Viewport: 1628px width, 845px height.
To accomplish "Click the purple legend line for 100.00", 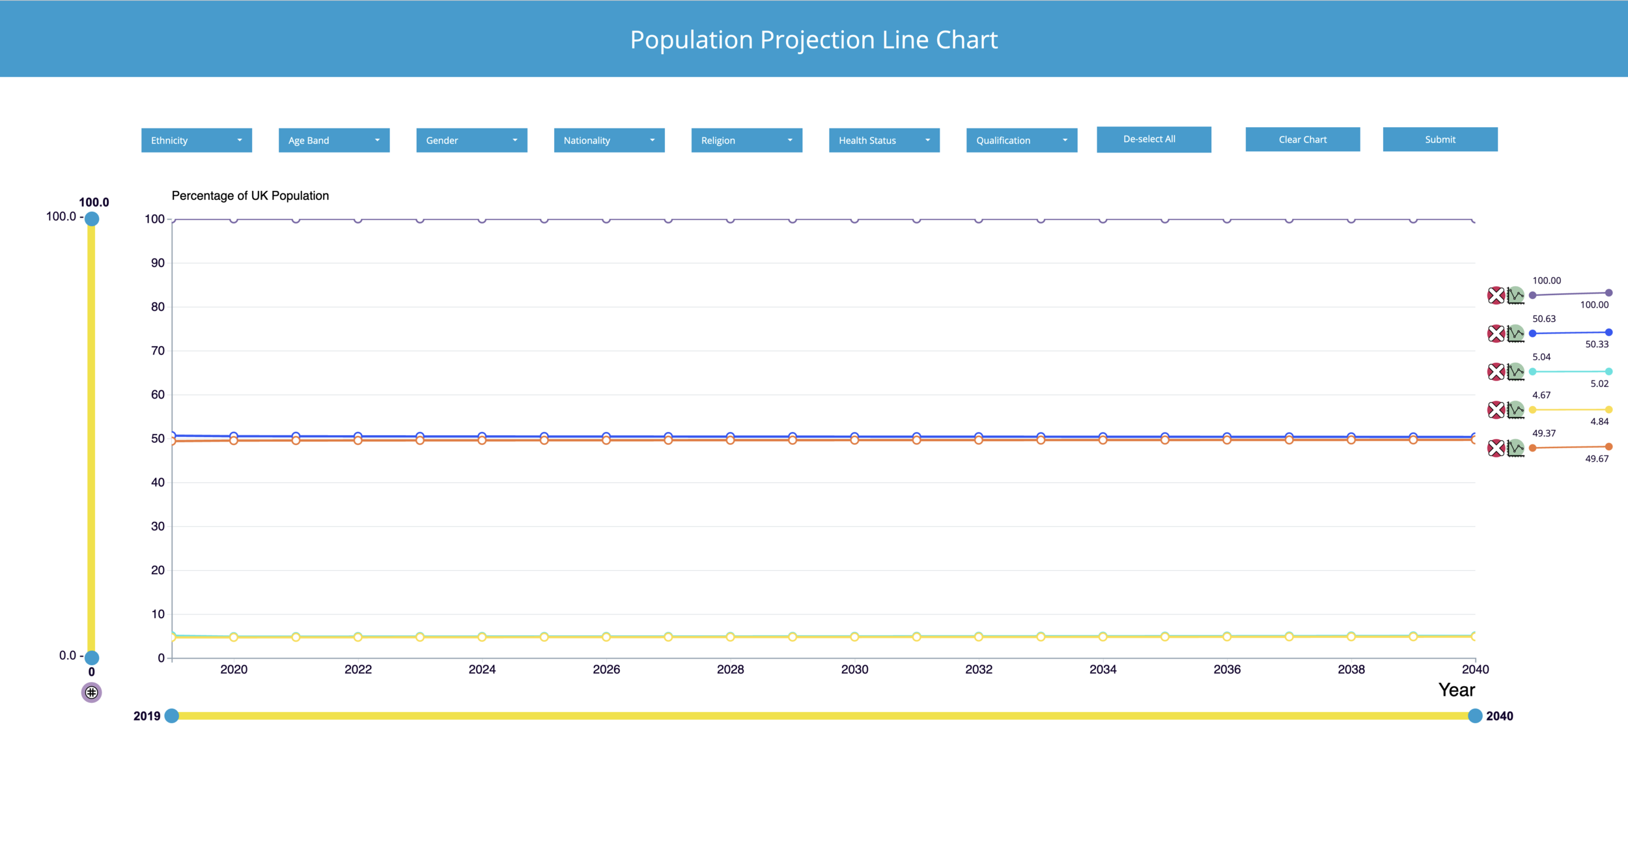I will pos(1571,294).
